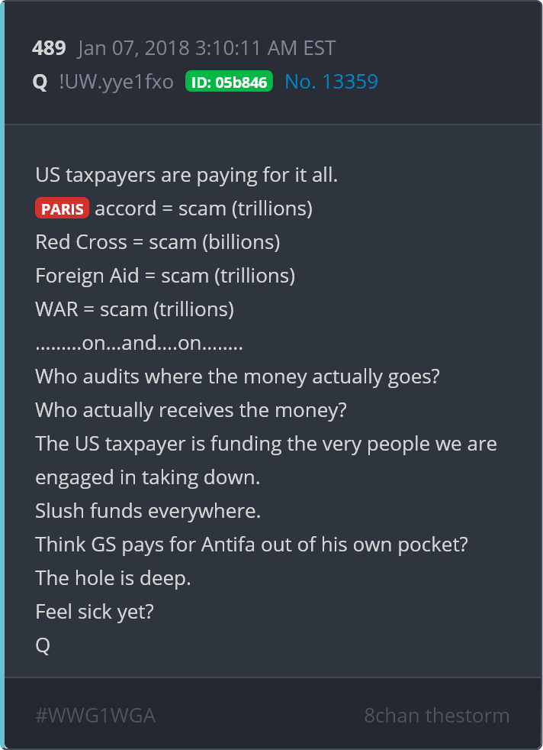Click the Q signature at post end
This screenshot has width=543, height=750.
point(43,645)
